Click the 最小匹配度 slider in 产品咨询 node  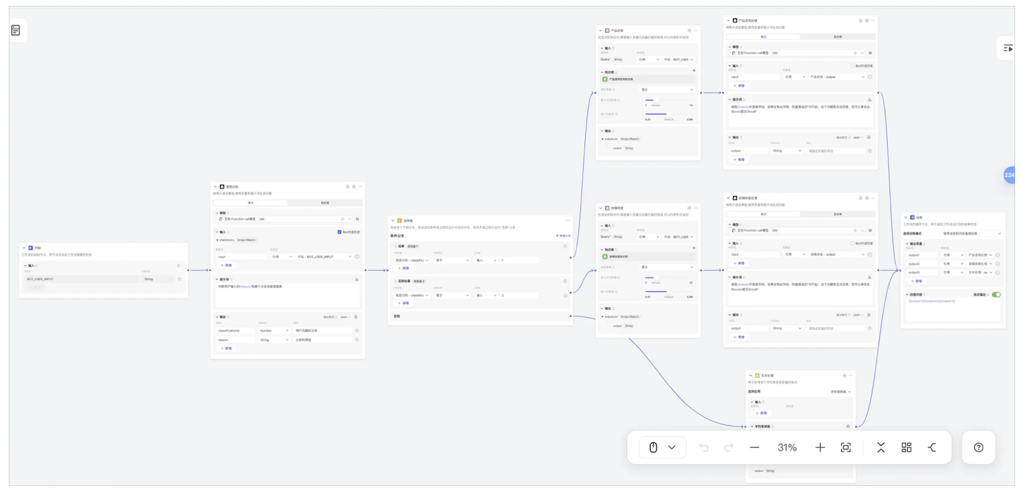(655, 114)
